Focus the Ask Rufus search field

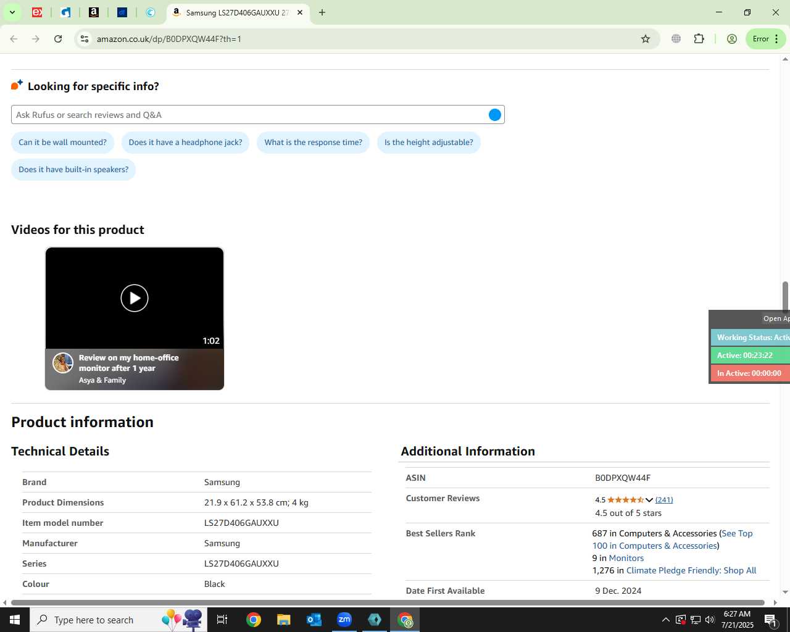pyautogui.click(x=250, y=115)
